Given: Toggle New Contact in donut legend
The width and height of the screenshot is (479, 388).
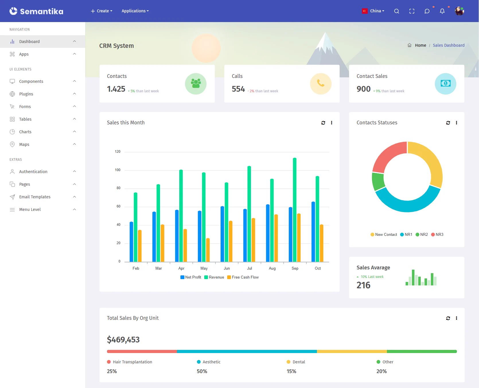Looking at the screenshot, I should click(x=384, y=234).
